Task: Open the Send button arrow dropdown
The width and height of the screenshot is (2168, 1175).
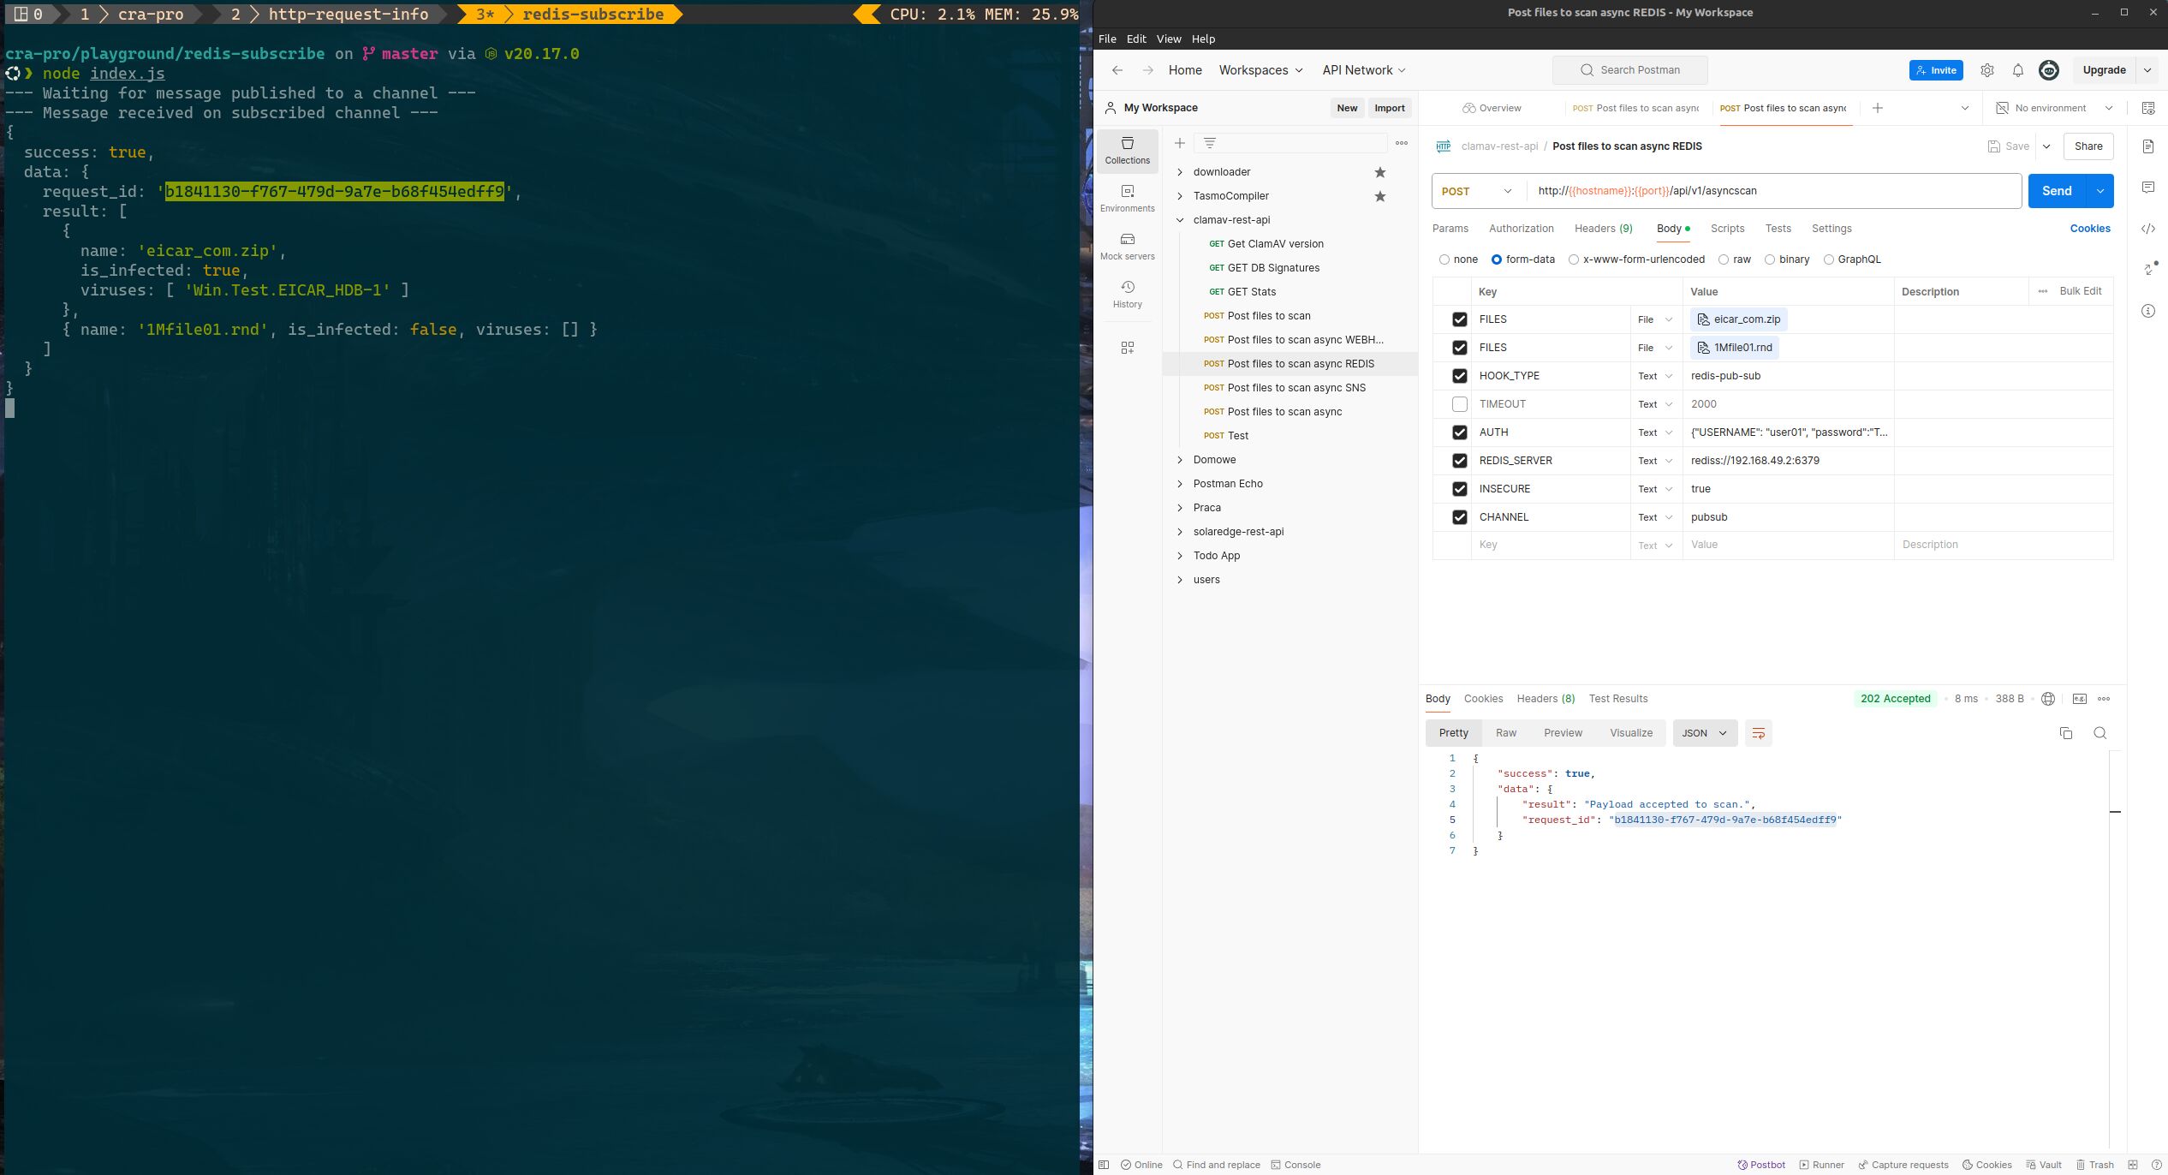Action: tap(2100, 191)
